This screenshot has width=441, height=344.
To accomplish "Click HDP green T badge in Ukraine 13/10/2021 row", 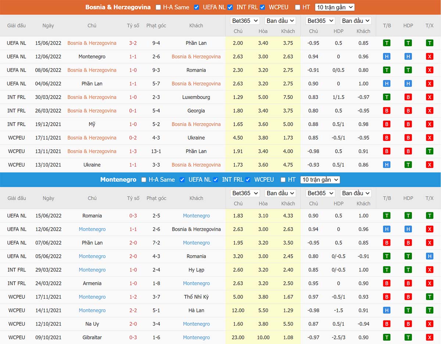I will tap(408, 165).
